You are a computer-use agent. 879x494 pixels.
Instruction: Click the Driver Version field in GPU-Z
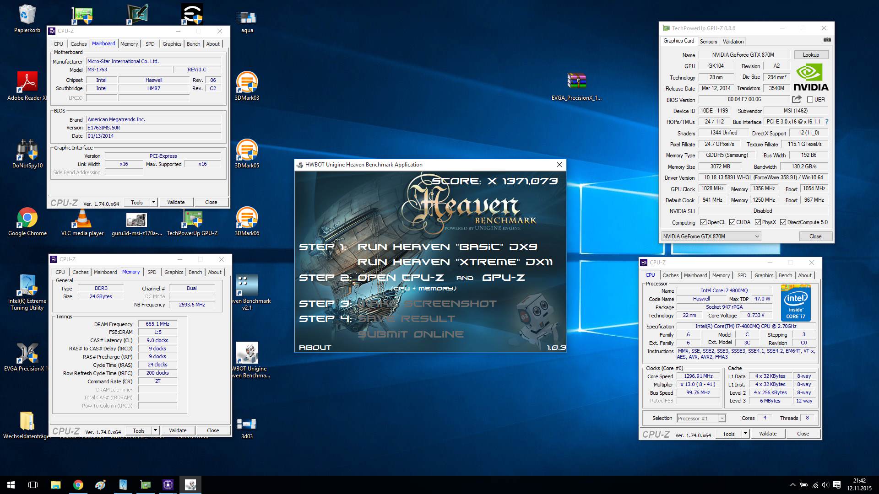click(763, 177)
